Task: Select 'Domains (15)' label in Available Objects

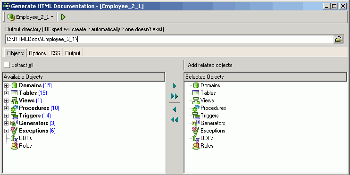Action: (x=35, y=85)
